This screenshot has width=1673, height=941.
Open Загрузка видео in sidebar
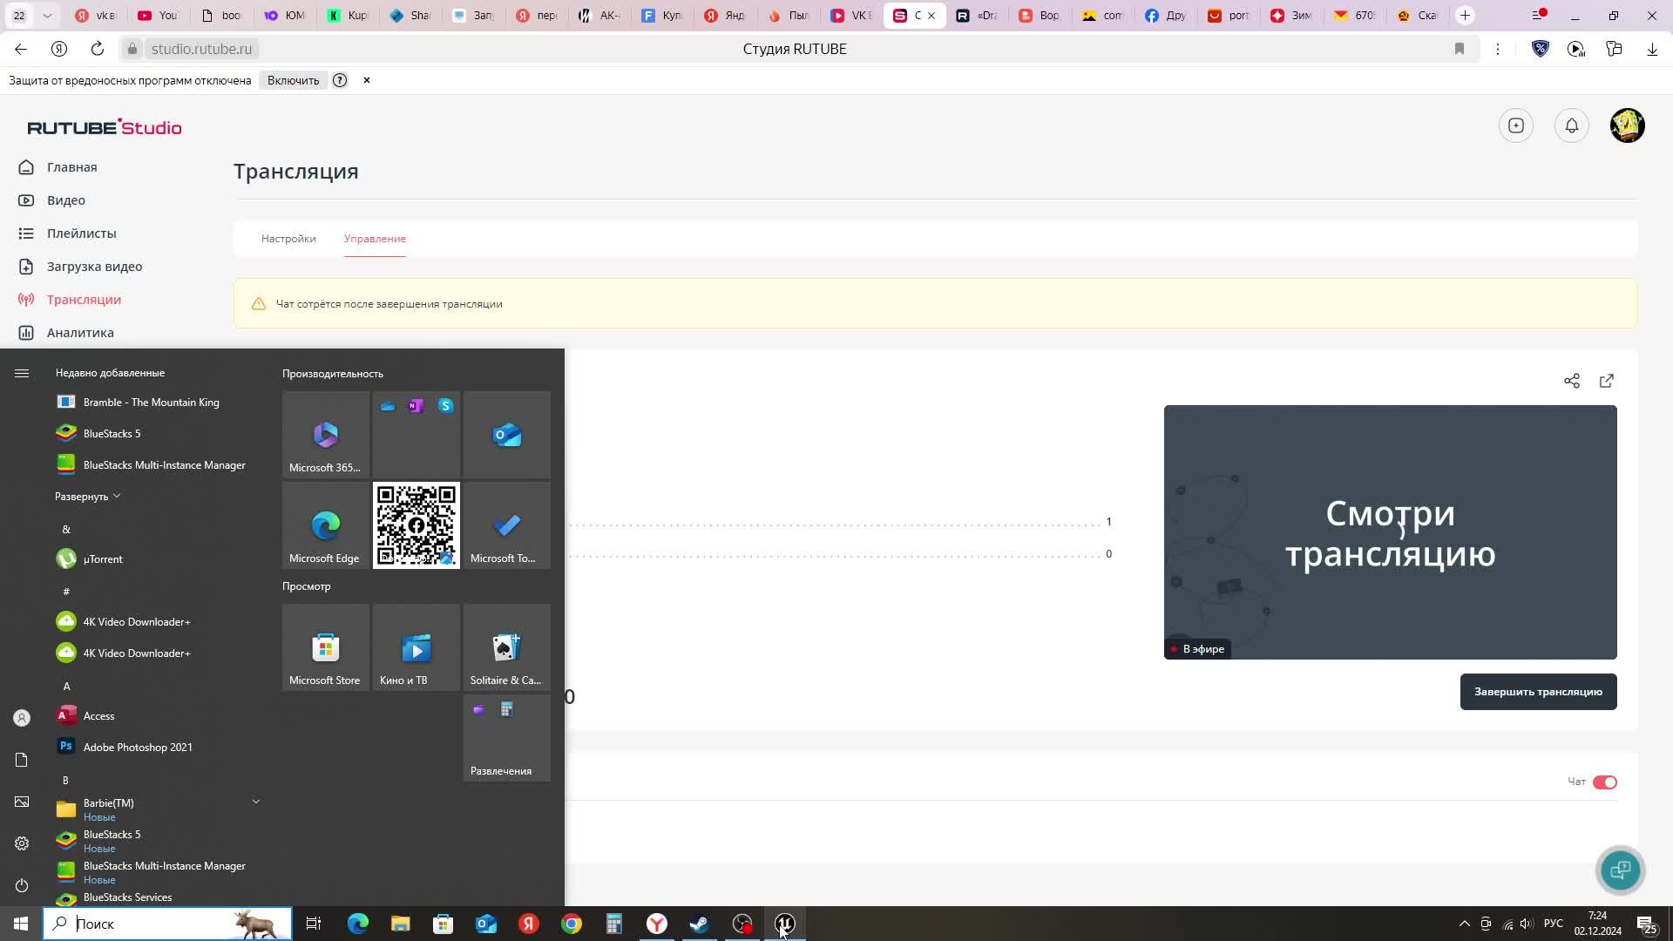[94, 267]
